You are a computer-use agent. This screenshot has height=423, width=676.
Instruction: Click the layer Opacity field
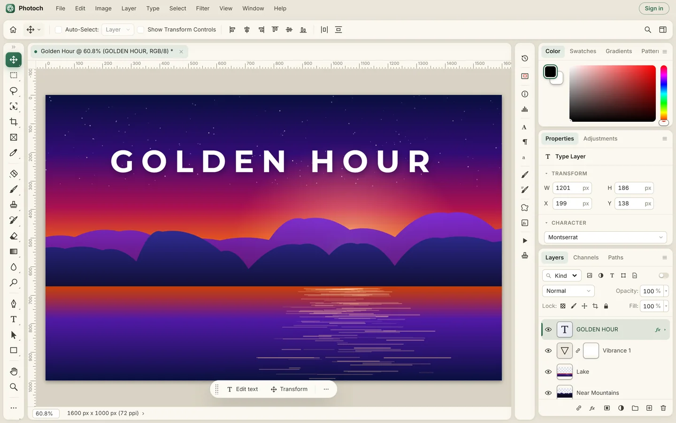pos(652,291)
